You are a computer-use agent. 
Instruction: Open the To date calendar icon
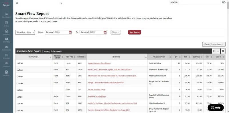coord(105,32)
